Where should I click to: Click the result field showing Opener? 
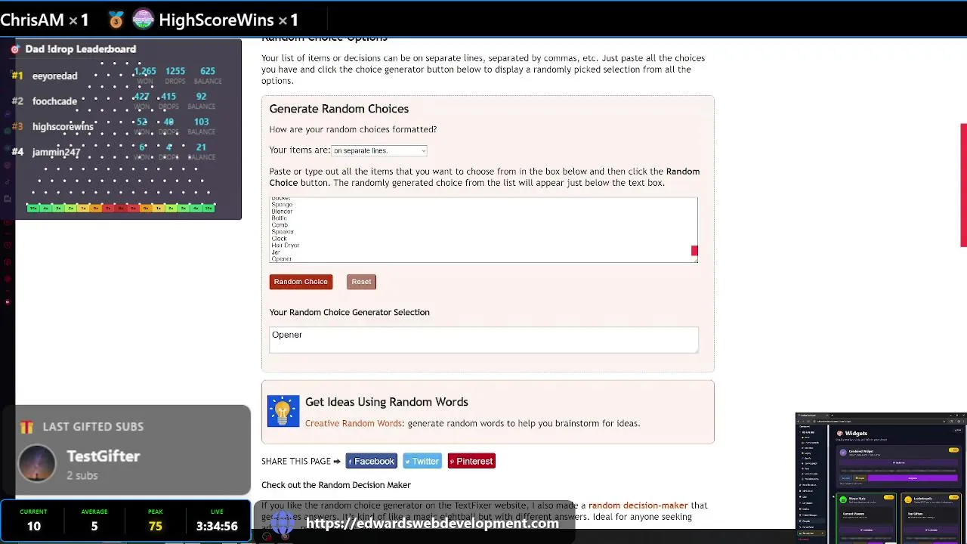[483, 339]
